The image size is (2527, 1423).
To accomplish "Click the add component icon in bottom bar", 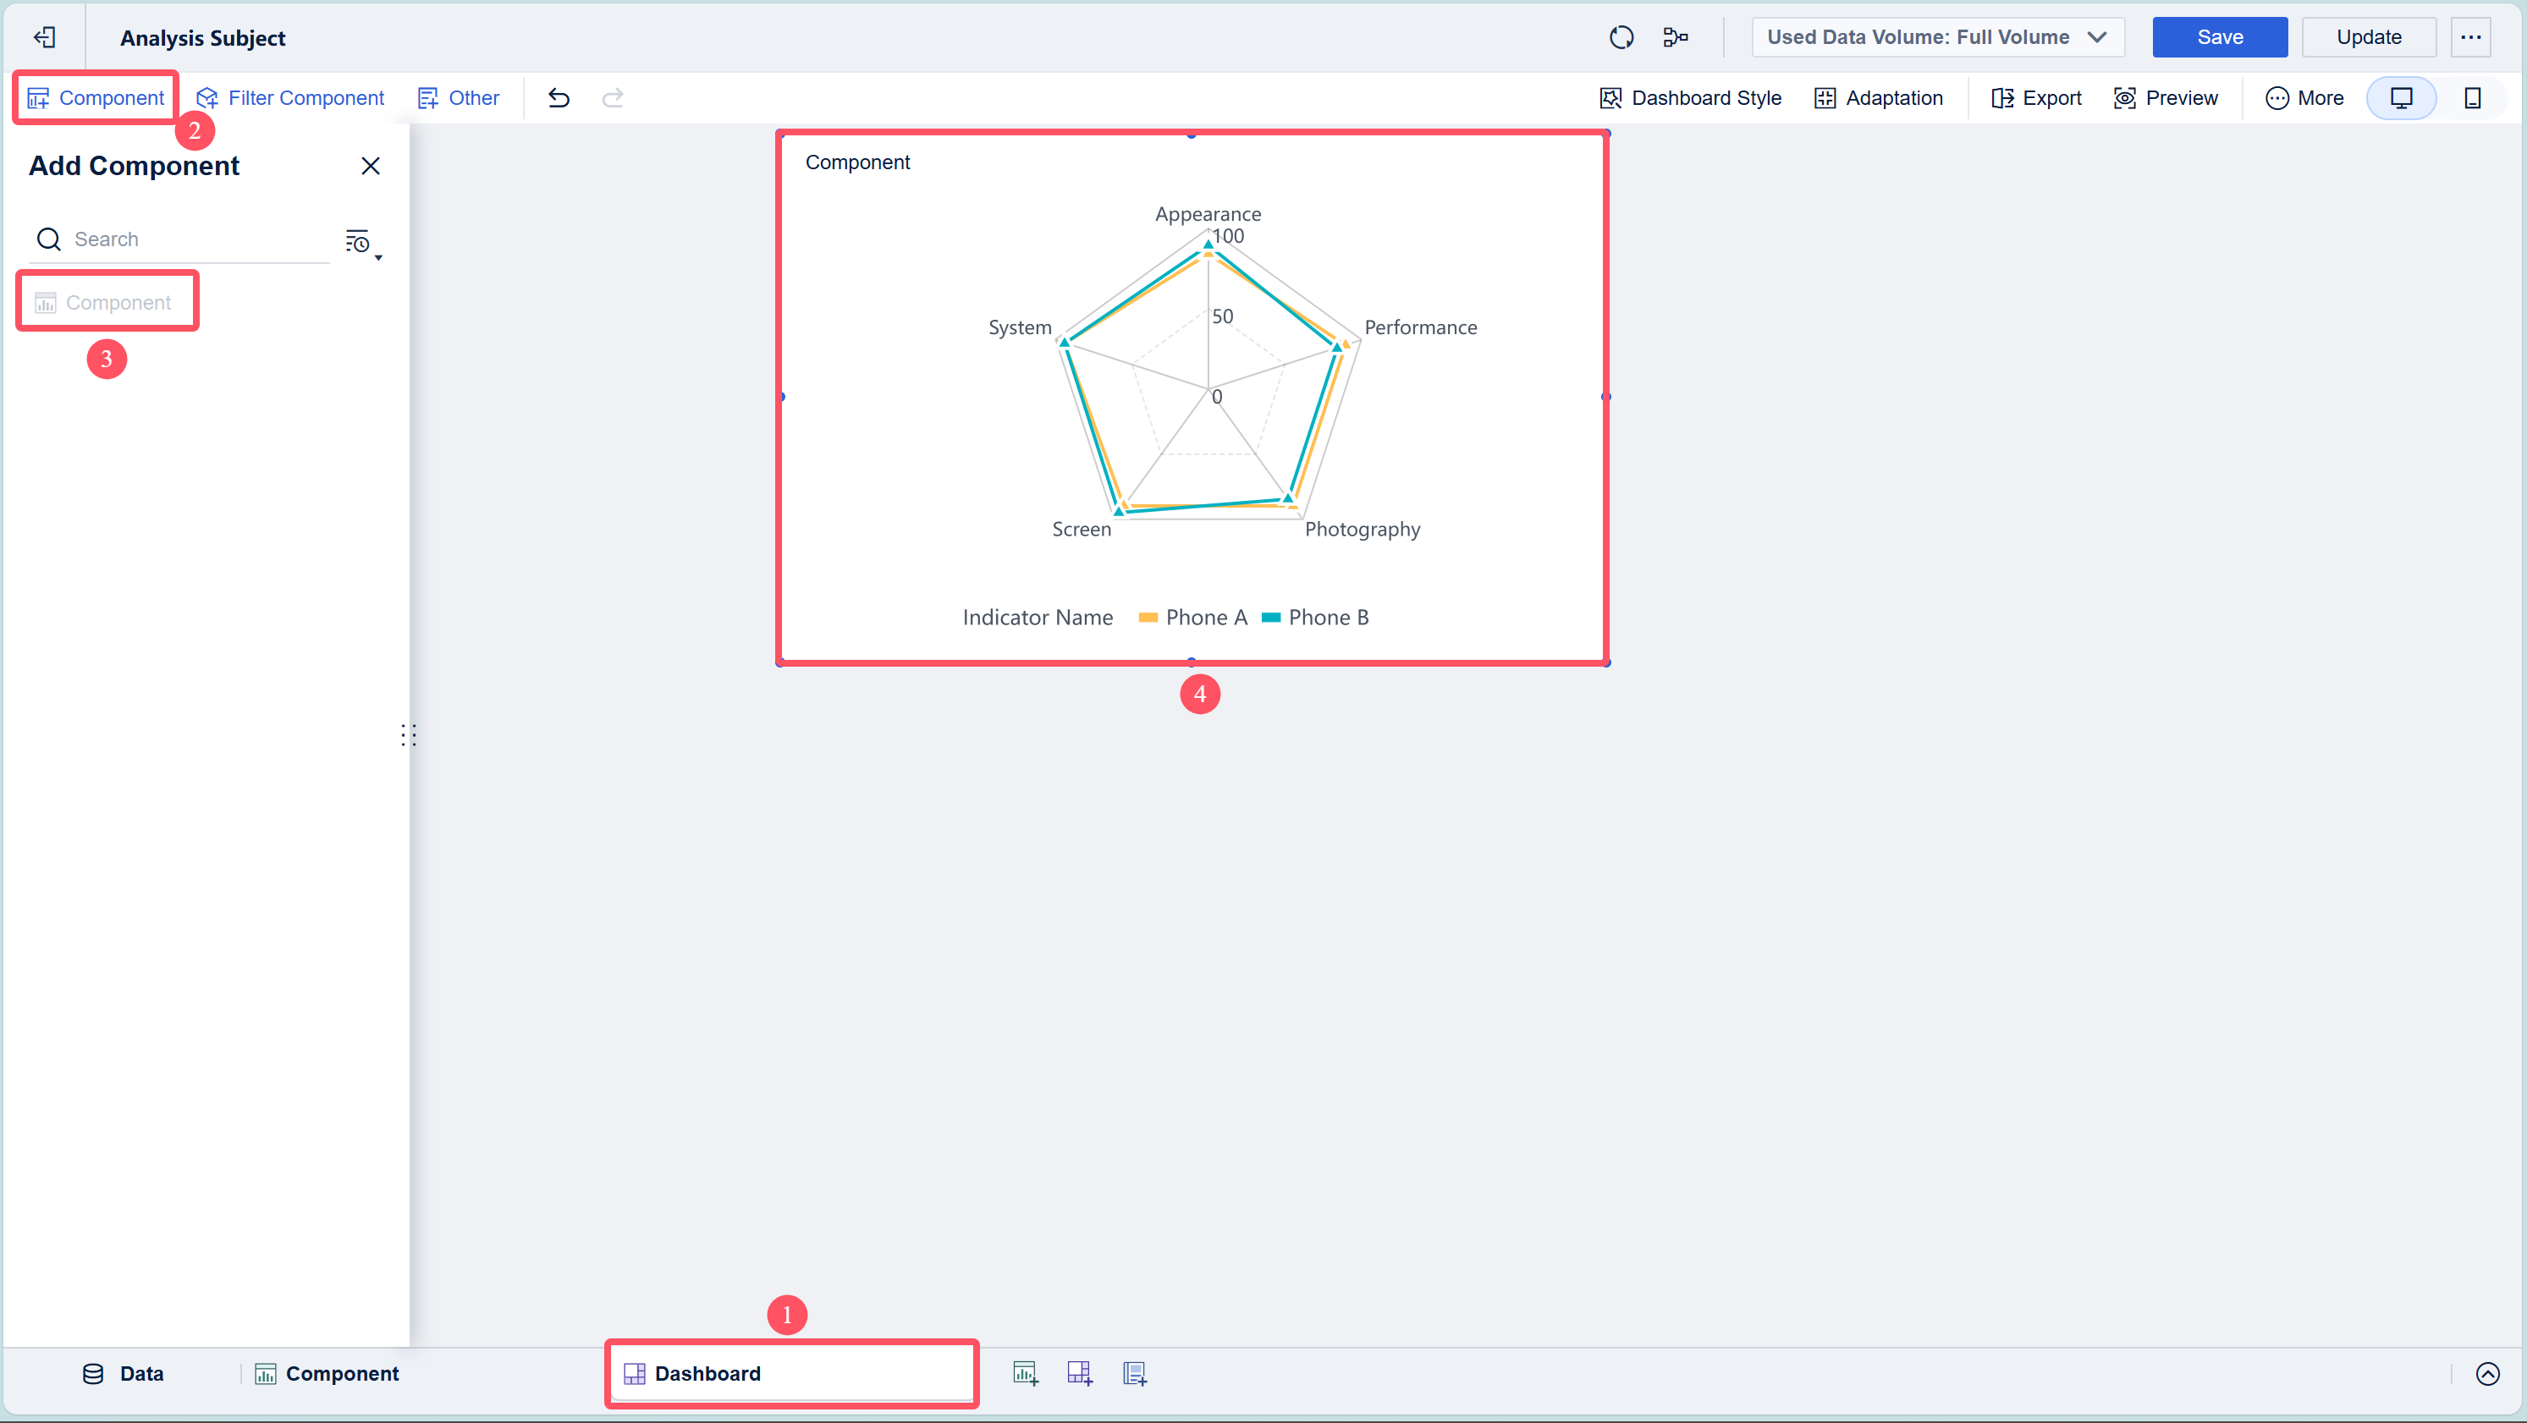I will click(x=1024, y=1373).
